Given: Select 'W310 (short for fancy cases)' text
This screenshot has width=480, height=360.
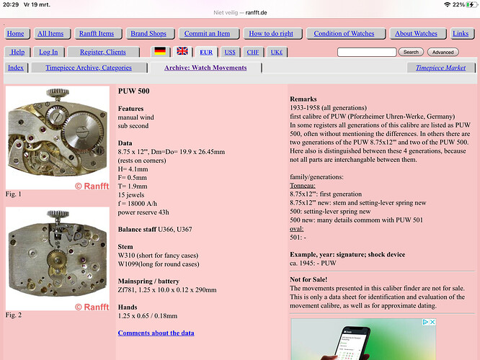Looking at the screenshot, I should (158, 255).
